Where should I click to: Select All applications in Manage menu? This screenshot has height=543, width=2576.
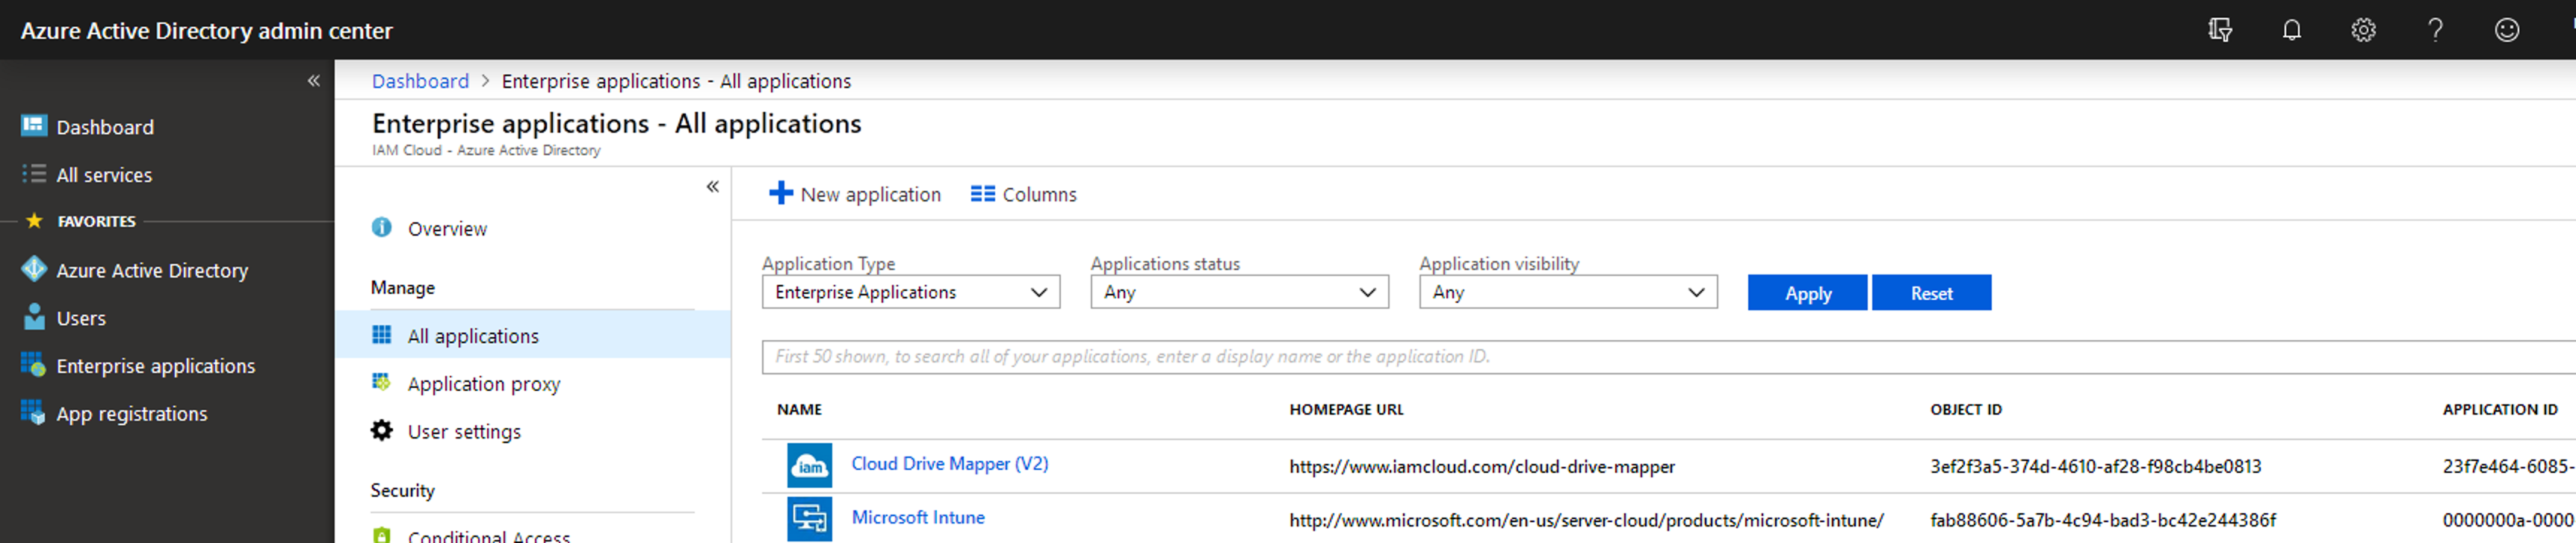click(x=532, y=336)
